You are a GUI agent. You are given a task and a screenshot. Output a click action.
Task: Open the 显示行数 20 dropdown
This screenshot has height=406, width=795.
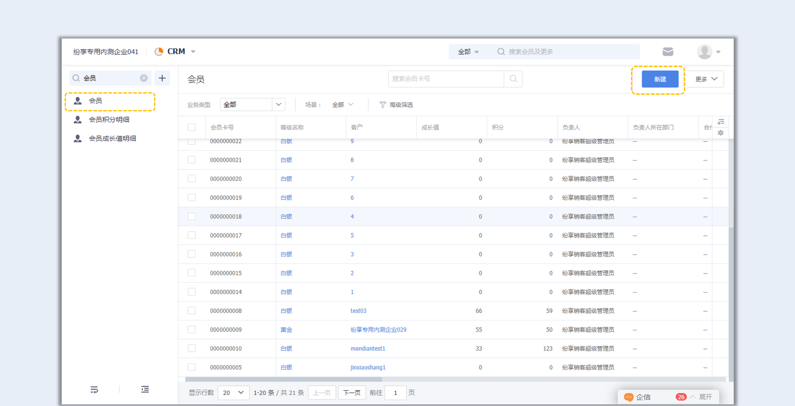(234, 393)
